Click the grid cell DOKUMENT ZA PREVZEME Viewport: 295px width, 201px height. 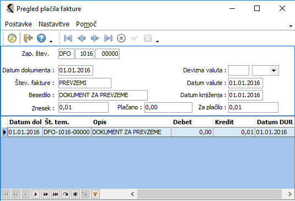tap(131, 132)
